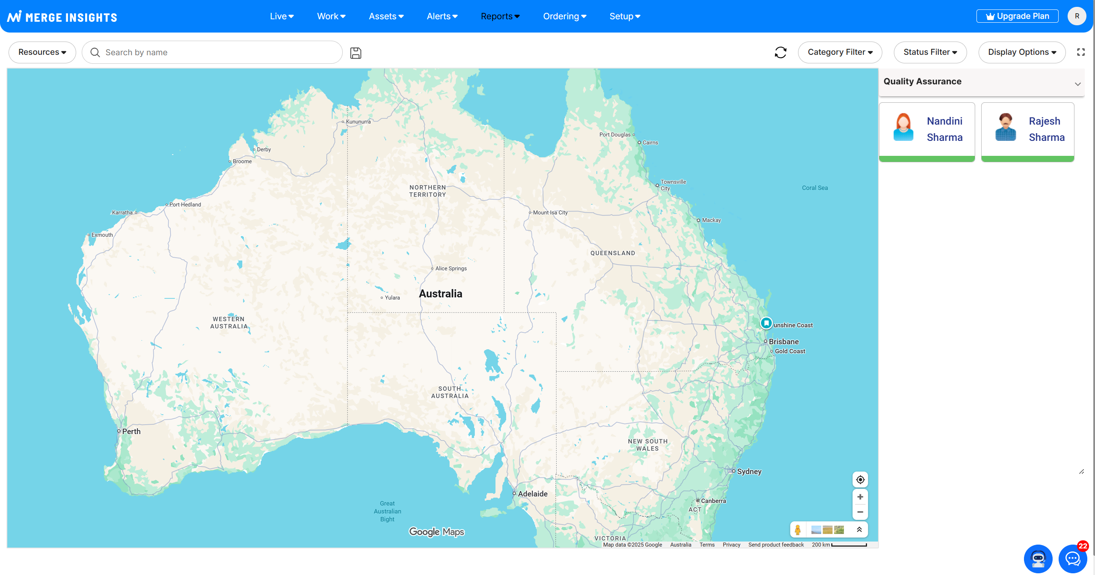Image resolution: width=1095 pixels, height=575 pixels.
Task: Open chat messages with 22 badge
Action: [1072, 558]
